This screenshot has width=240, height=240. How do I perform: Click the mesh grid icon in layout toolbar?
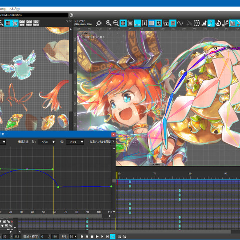(x=197, y=23)
